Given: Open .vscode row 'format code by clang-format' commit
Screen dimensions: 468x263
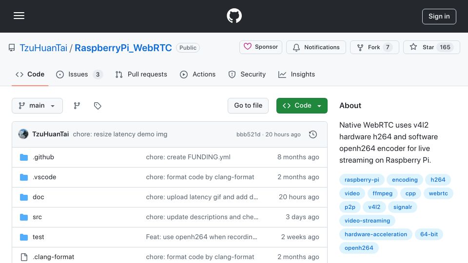Looking at the screenshot, I should (x=200, y=177).
